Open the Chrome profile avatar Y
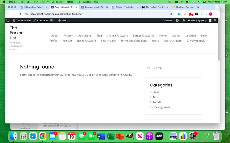This screenshot has height=143, width=230. 211,14
